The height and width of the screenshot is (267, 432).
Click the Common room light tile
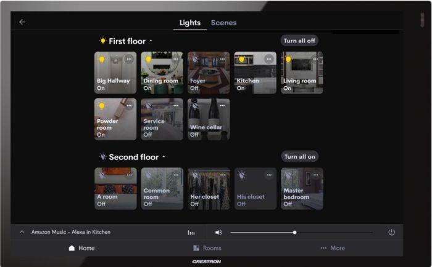(x=162, y=189)
